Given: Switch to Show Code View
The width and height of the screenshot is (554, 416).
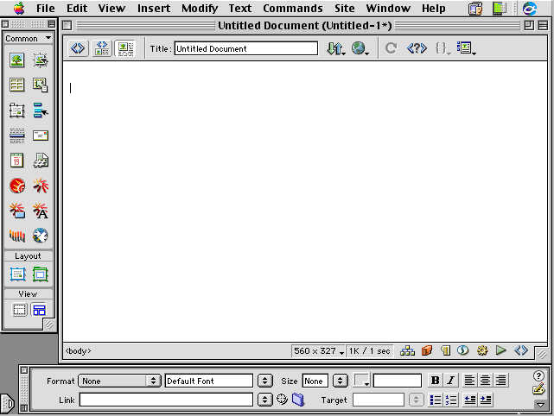Looking at the screenshot, I should pos(78,48).
